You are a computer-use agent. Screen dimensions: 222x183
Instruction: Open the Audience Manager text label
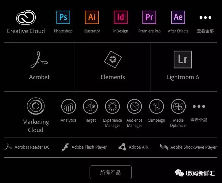click(x=134, y=123)
